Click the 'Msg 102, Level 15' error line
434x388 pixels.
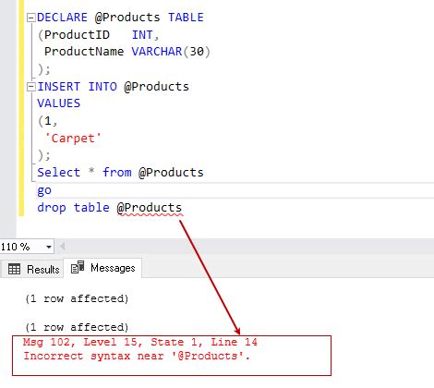(x=140, y=342)
